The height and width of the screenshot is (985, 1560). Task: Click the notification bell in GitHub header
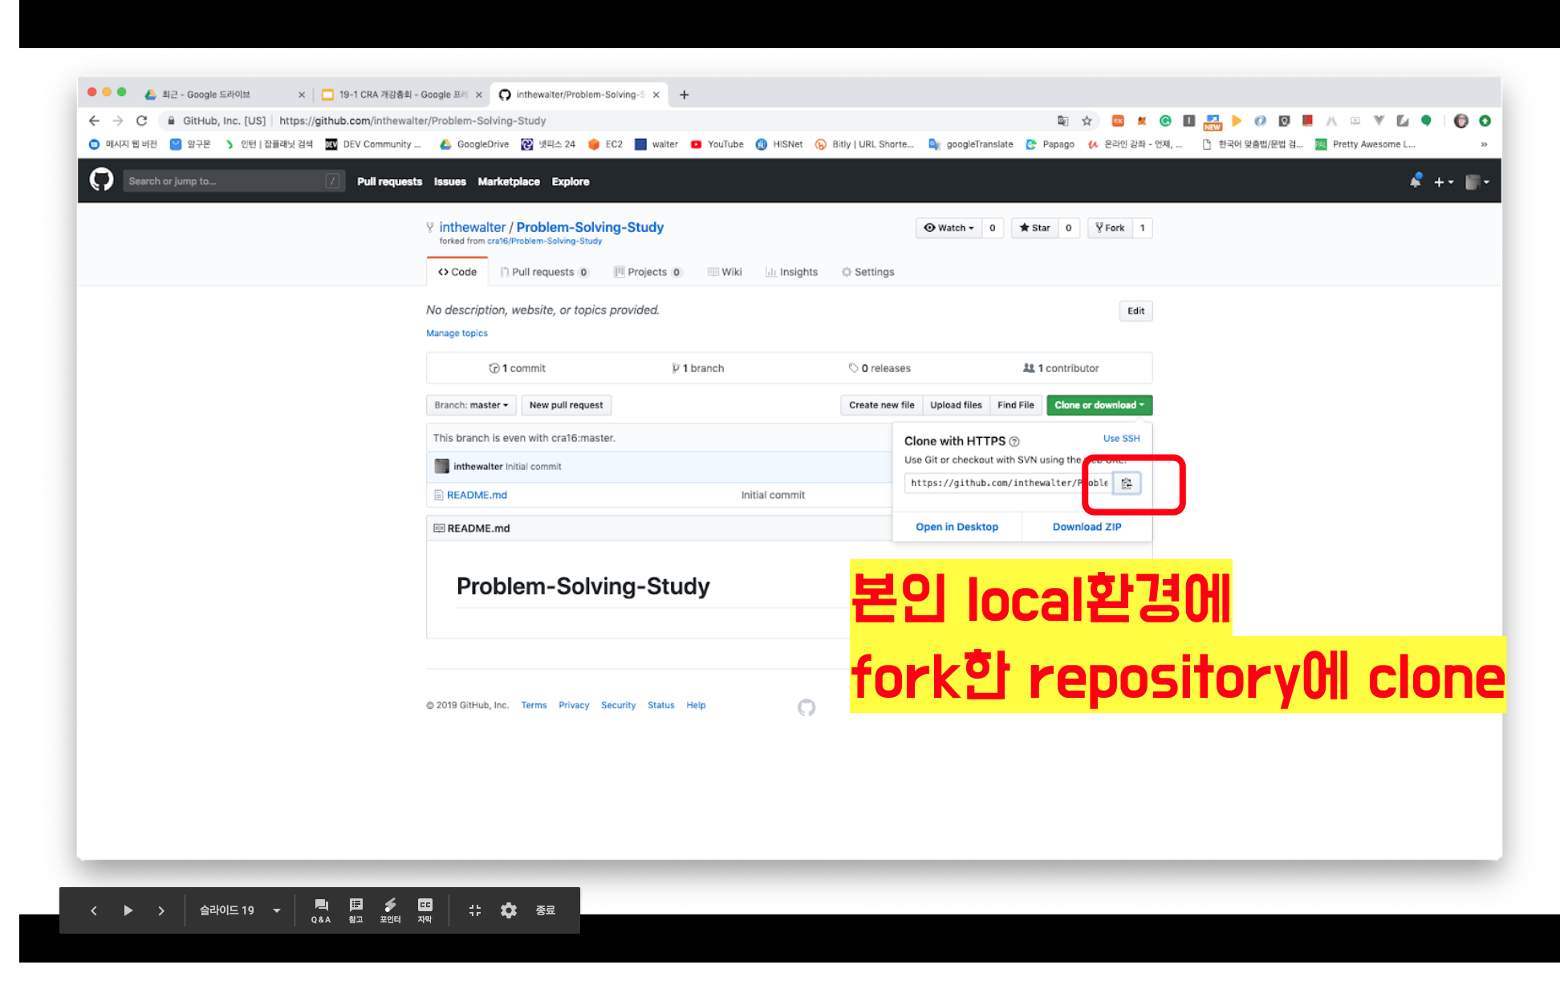tap(1416, 181)
